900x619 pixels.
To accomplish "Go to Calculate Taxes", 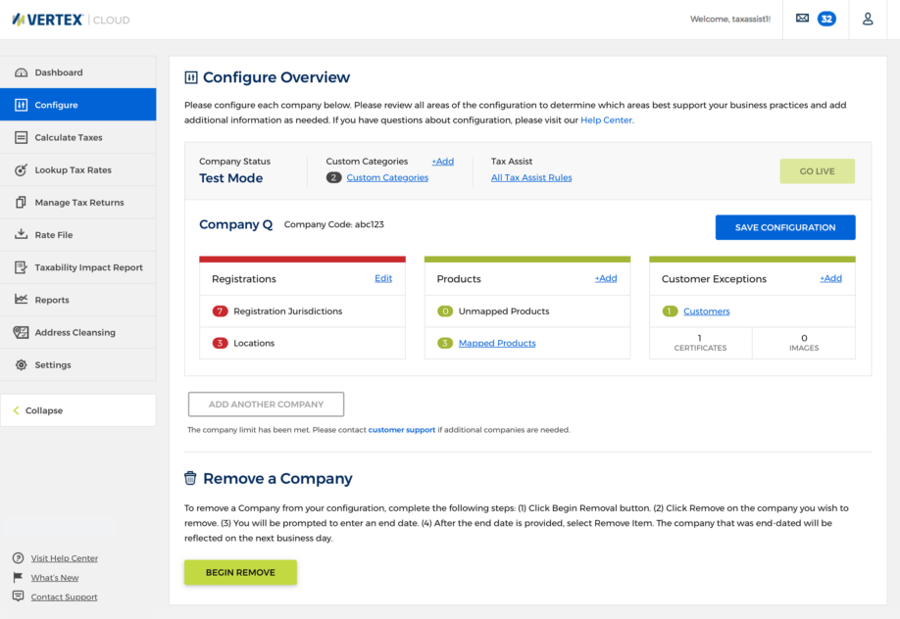I will [78, 137].
